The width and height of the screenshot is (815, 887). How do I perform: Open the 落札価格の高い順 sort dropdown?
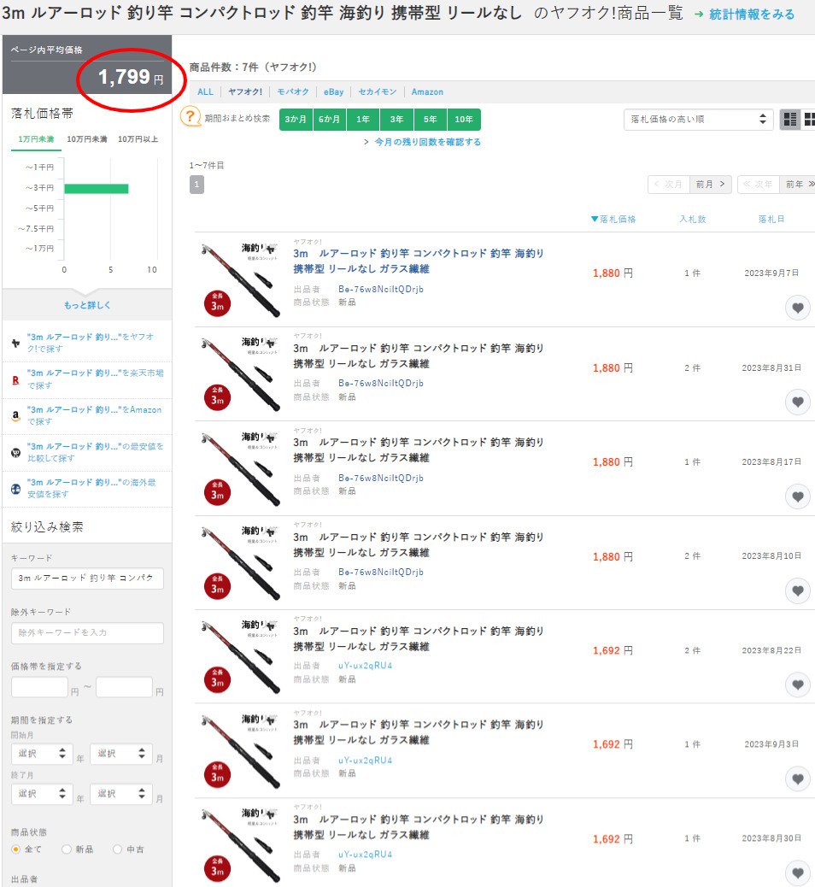pos(698,120)
